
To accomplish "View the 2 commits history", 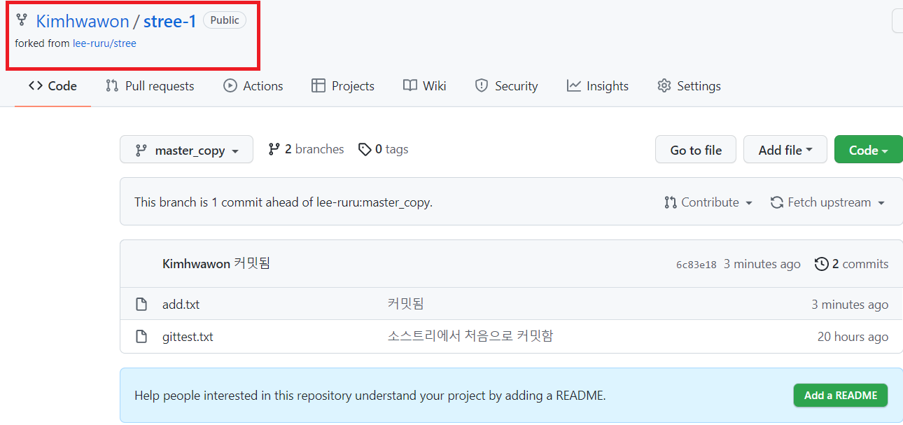I will click(x=852, y=264).
